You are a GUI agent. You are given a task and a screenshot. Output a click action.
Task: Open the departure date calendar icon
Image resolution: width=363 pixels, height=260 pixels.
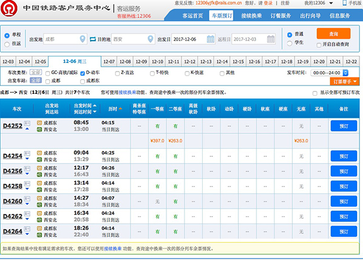pyautogui.click(x=210, y=39)
